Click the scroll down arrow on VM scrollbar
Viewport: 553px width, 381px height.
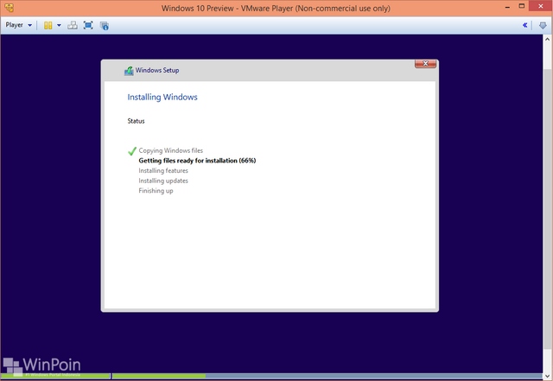[547, 376]
